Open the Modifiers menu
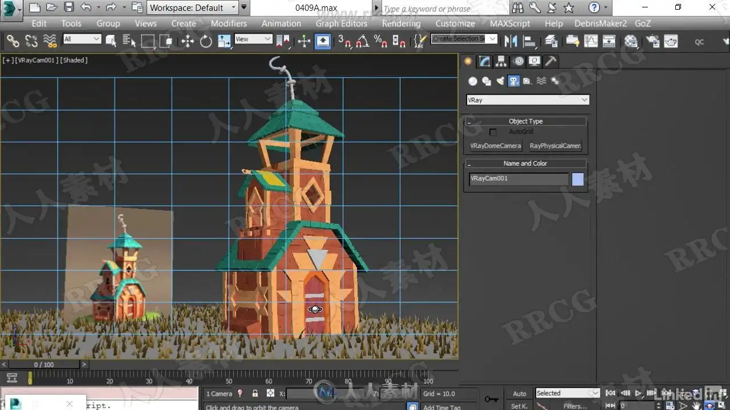The height and width of the screenshot is (410, 730). pyautogui.click(x=229, y=23)
